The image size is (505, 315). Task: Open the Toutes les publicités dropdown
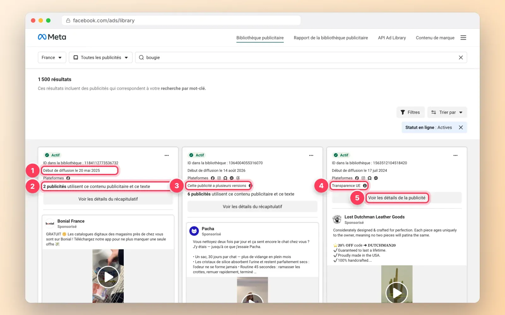100,57
